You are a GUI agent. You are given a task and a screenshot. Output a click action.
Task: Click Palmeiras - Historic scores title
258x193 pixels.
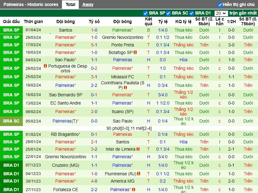click(x=31, y=4)
